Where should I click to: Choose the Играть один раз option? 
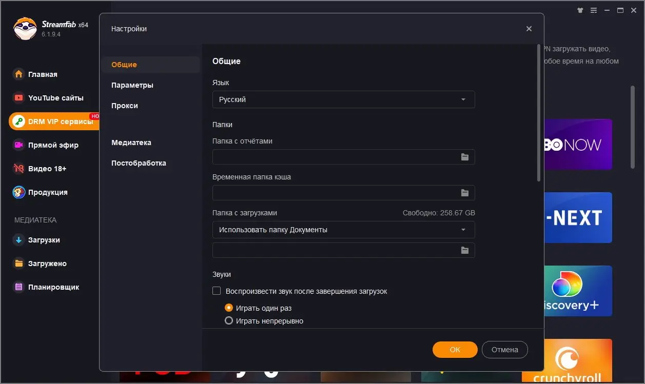tap(229, 308)
